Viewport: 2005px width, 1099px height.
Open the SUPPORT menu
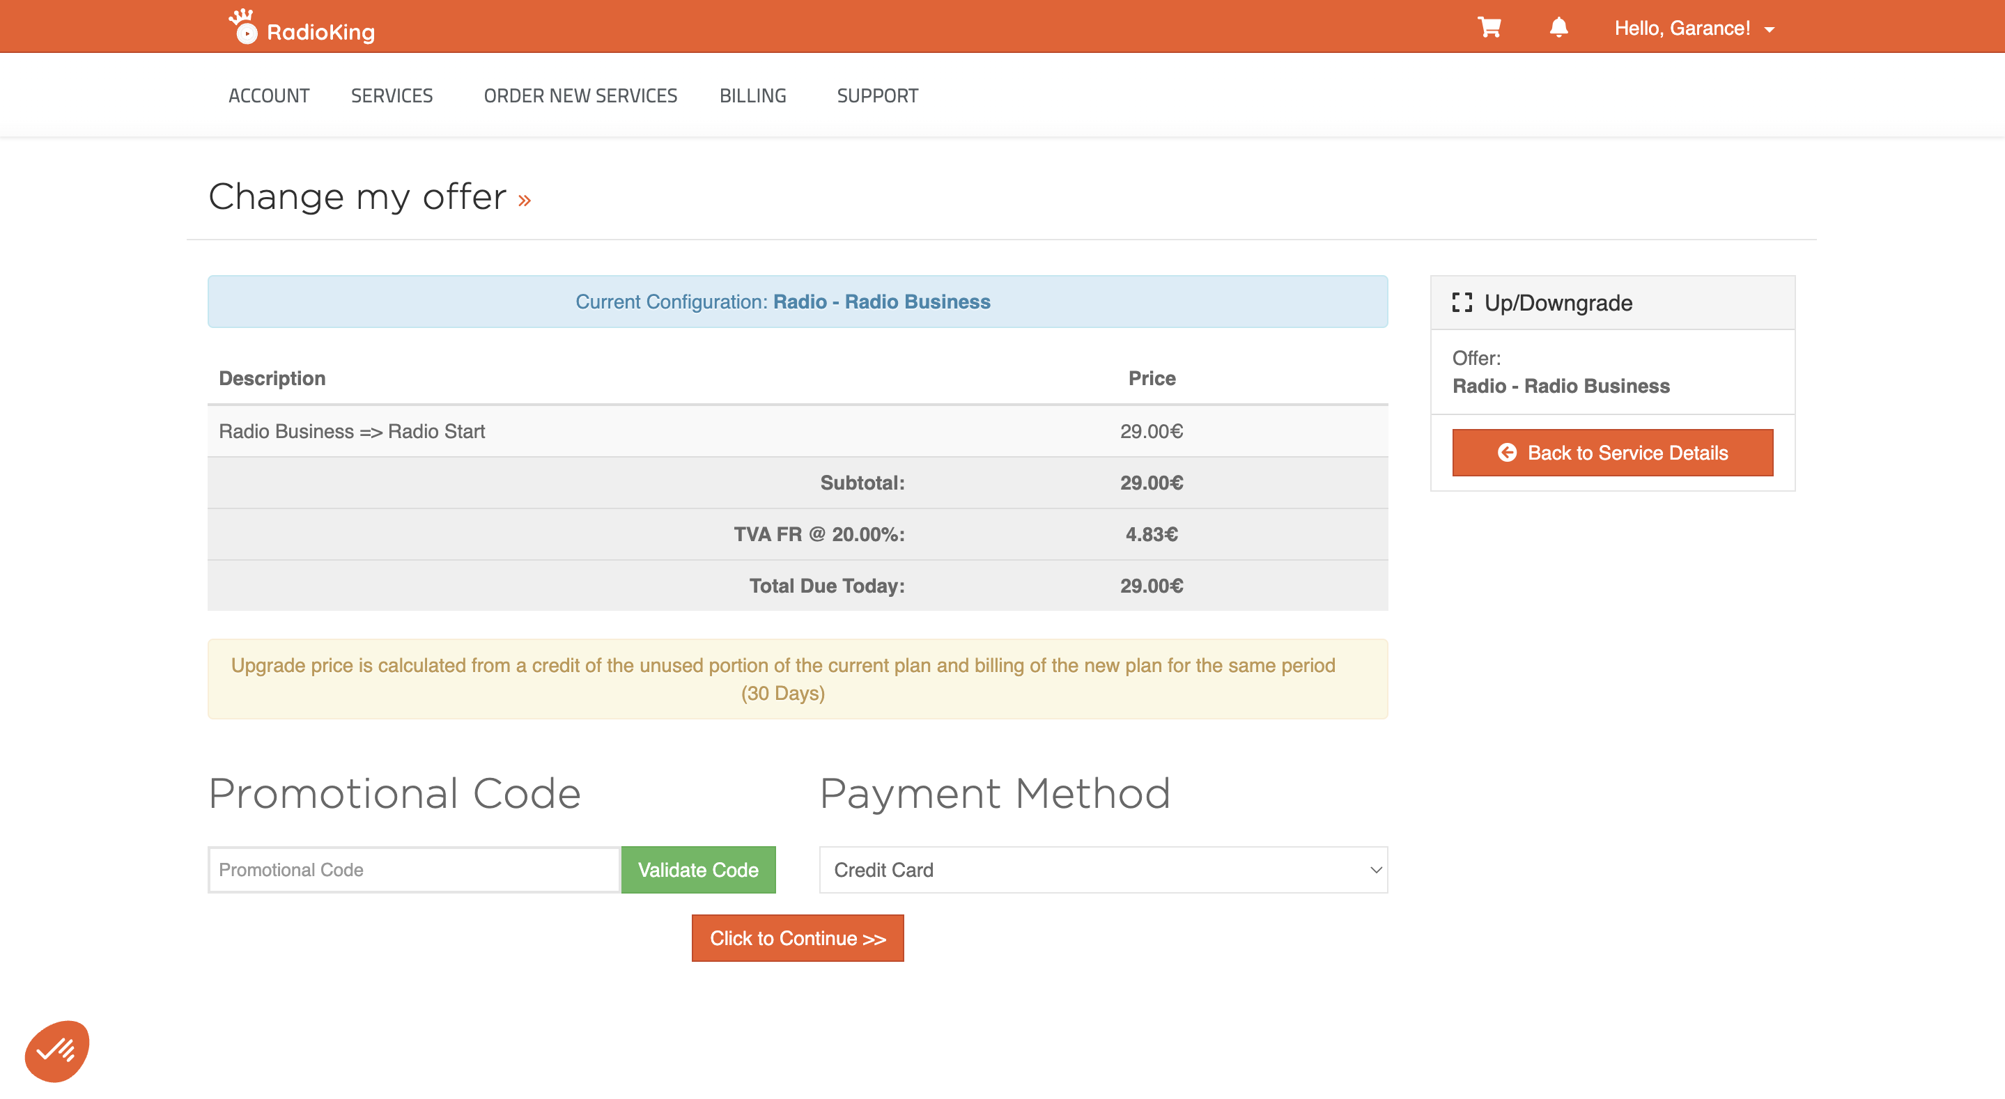coord(877,95)
